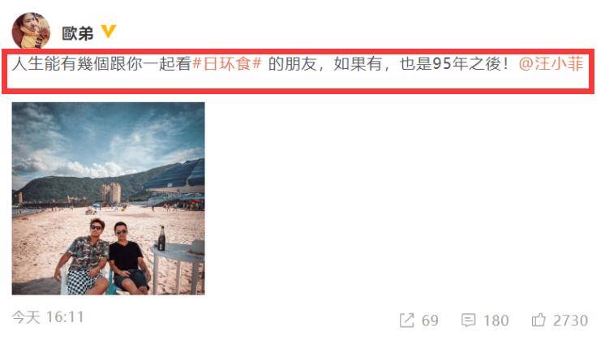
Task: Click the repost count 69
Action: (x=430, y=320)
